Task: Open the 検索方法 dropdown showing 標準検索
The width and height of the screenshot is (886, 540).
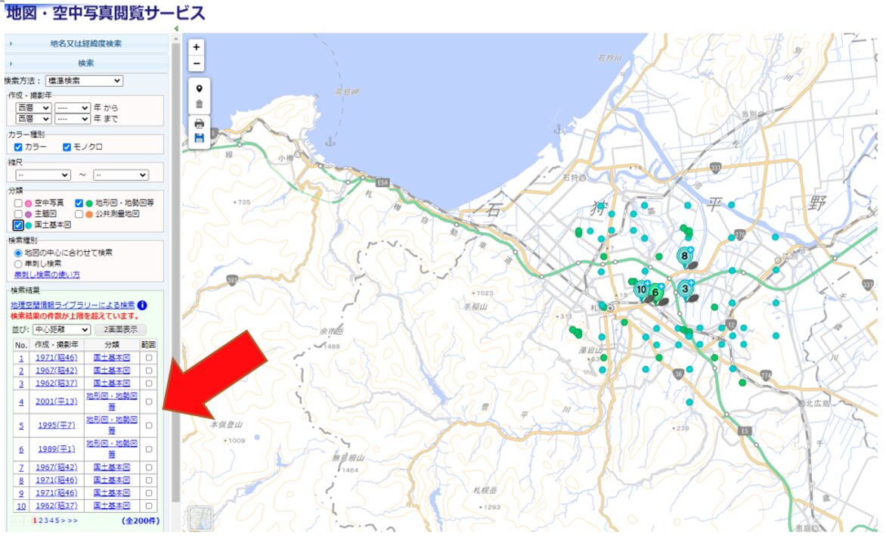Action: pos(83,81)
